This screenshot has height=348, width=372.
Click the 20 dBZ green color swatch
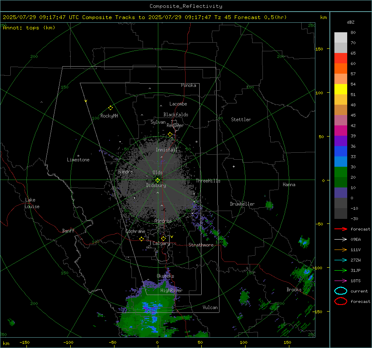point(341,172)
